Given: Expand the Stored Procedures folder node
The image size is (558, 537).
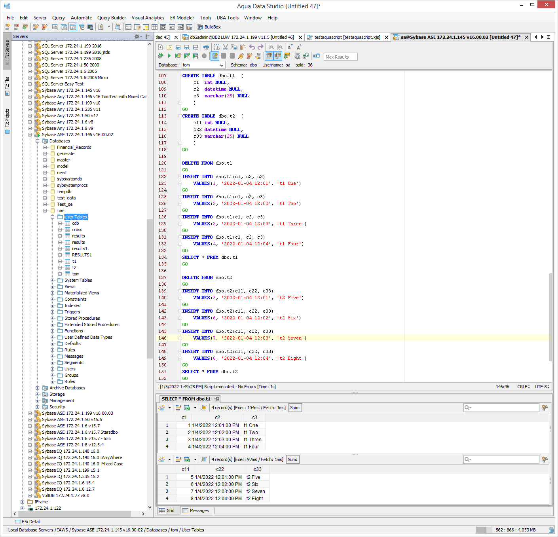Looking at the screenshot, I should click(x=53, y=318).
